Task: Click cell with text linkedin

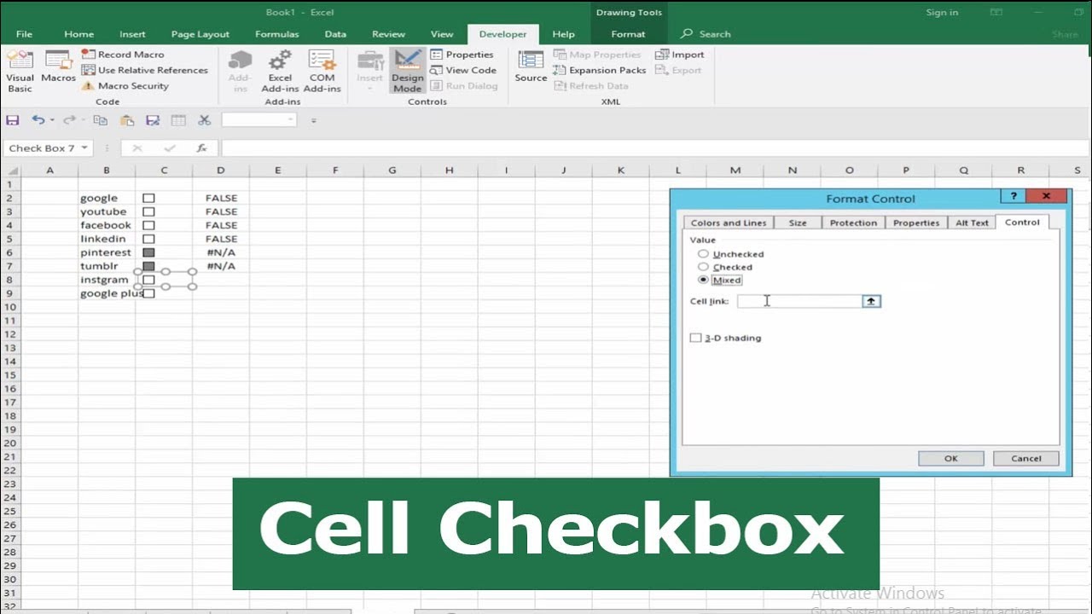Action: (106, 239)
